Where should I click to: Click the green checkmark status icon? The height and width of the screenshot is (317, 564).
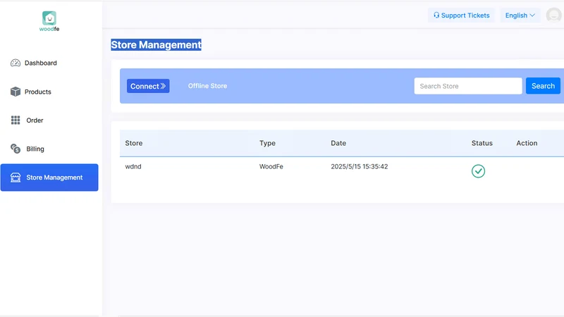(x=478, y=171)
